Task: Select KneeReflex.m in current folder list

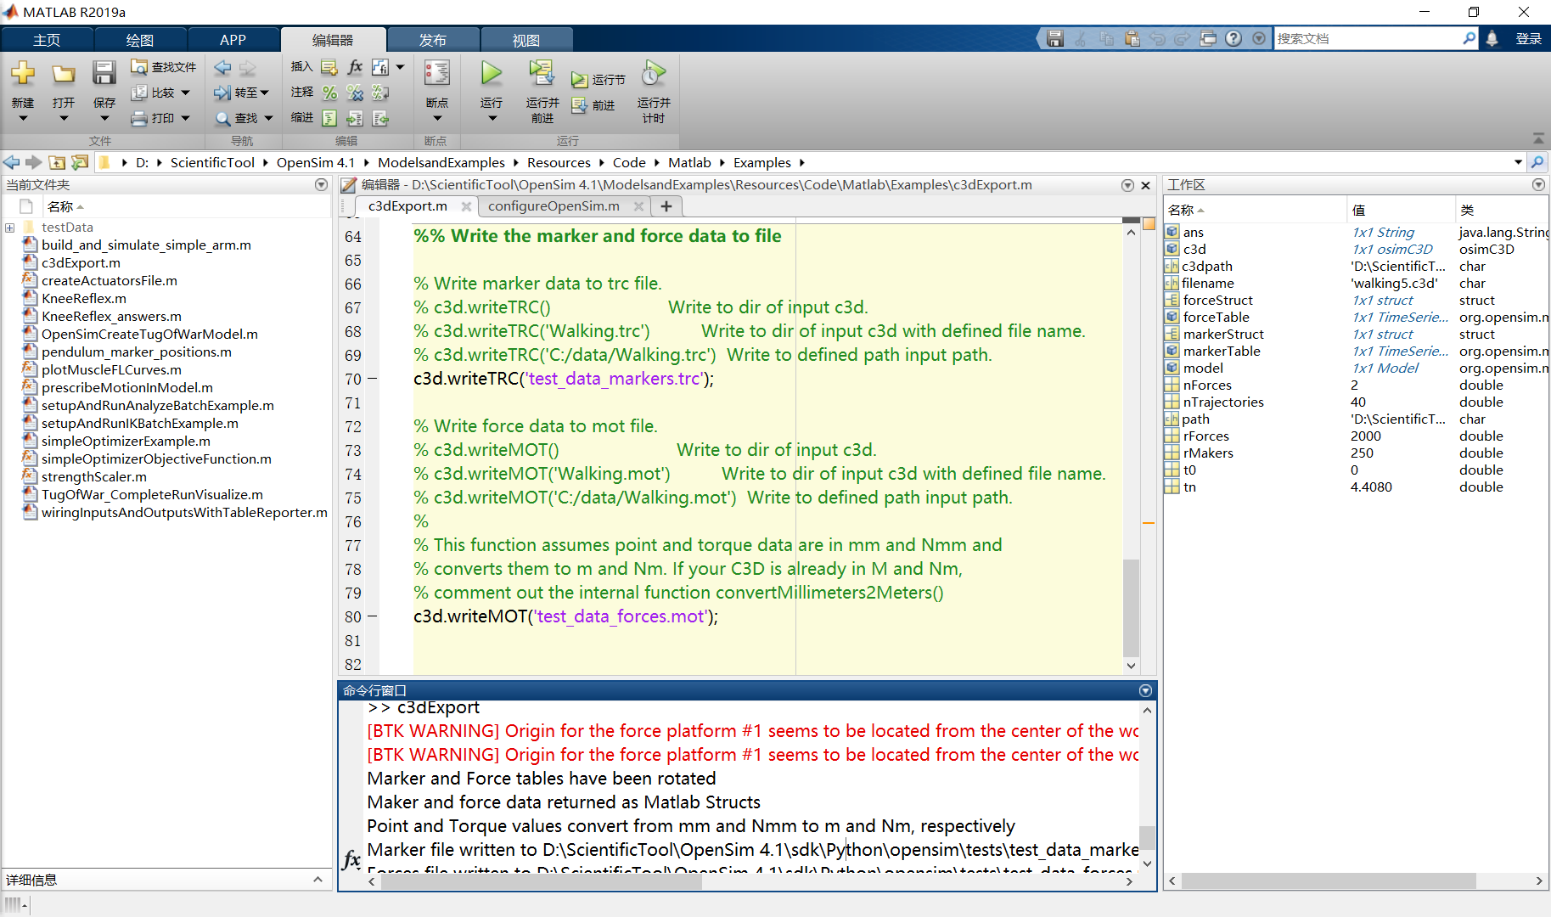Action: pos(84,299)
